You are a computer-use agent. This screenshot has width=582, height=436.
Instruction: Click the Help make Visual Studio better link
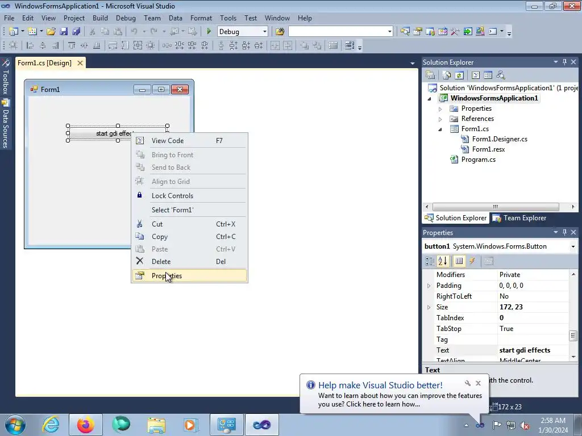tap(380, 385)
